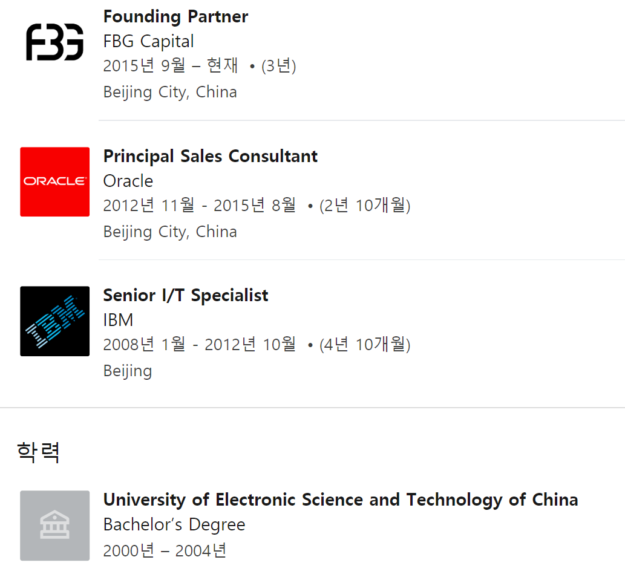The height and width of the screenshot is (580, 625).
Task: Click the red Oracle company logo
Action: point(54,181)
